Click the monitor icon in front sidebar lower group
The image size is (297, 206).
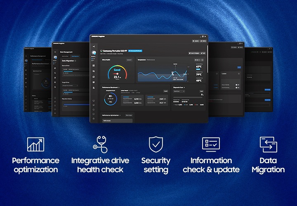coord(94,101)
